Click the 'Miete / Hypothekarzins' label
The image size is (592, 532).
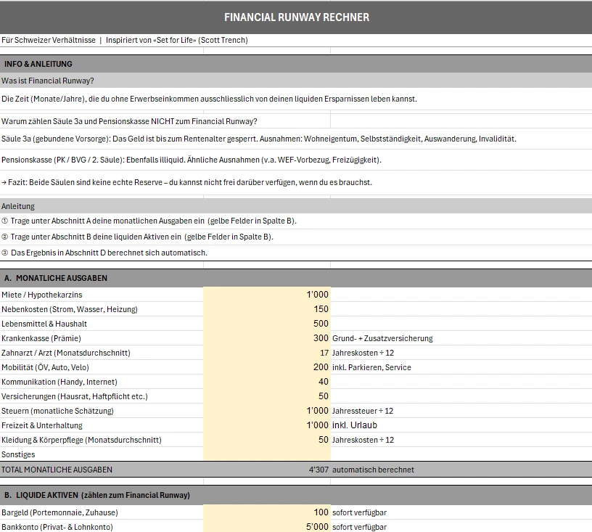pos(41,295)
